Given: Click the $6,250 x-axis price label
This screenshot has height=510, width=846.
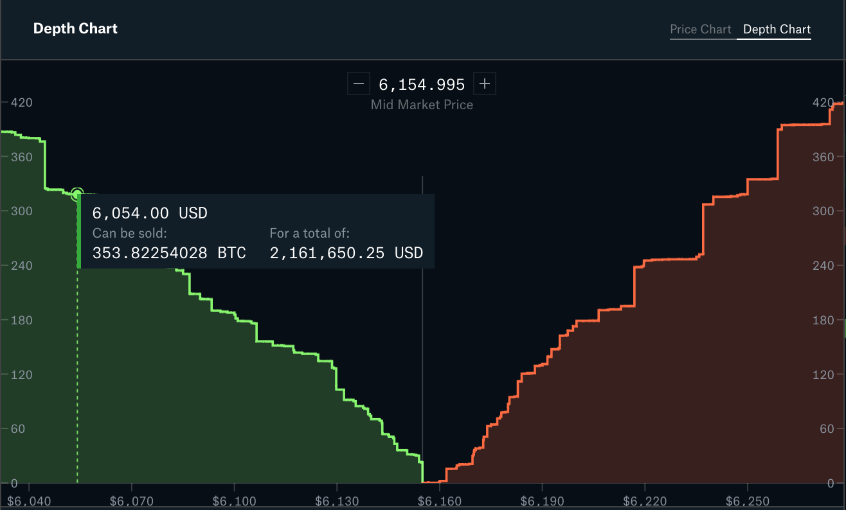Looking at the screenshot, I should tap(748, 500).
